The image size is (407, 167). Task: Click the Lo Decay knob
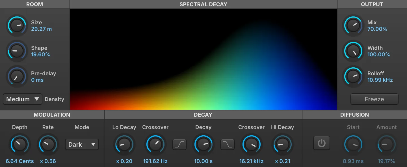click(x=124, y=144)
